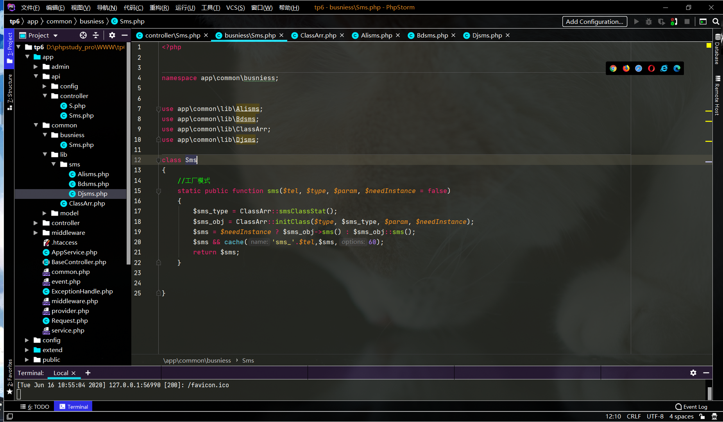
Task: Expand the model folder
Action: click(45, 213)
